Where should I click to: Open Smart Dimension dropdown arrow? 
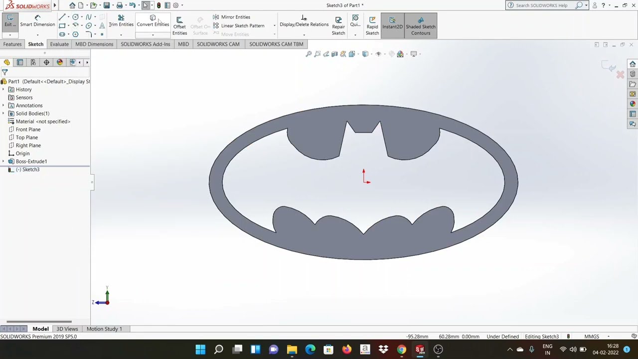(x=37, y=35)
